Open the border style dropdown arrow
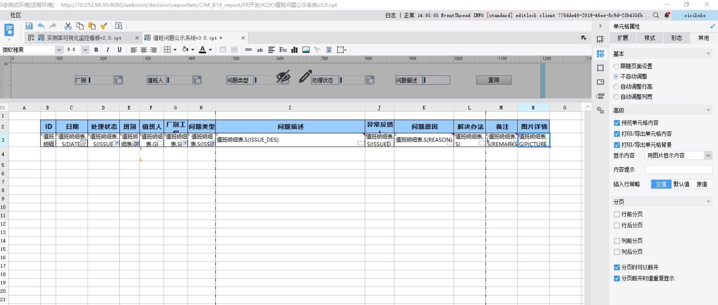Image resolution: width=718 pixels, height=305 pixels. (x=175, y=50)
